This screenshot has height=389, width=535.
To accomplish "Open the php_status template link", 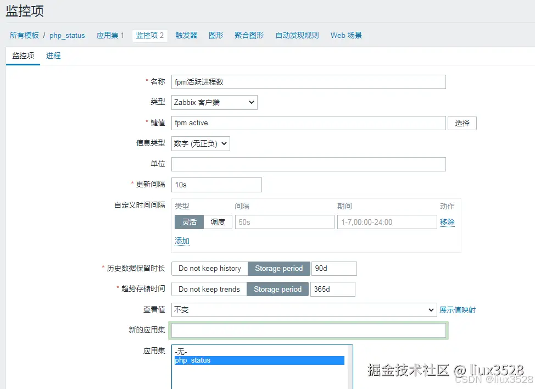I will pyautogui.click(x=67, y=36).
